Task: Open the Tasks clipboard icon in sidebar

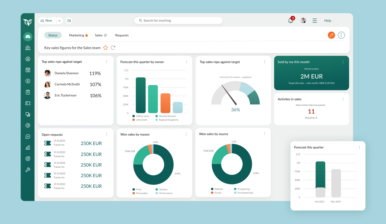Action: coord(28,92)
